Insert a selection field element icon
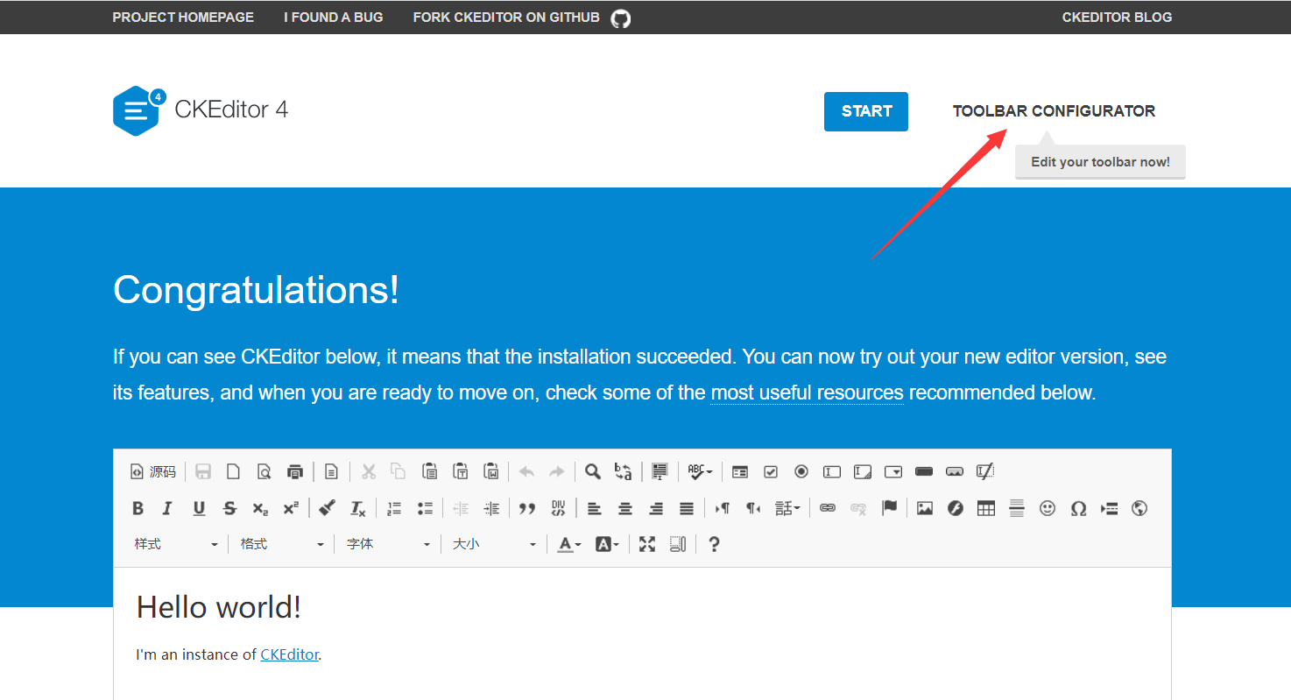This screenshot has width=1291, height=700. click(x=893, y=471)
